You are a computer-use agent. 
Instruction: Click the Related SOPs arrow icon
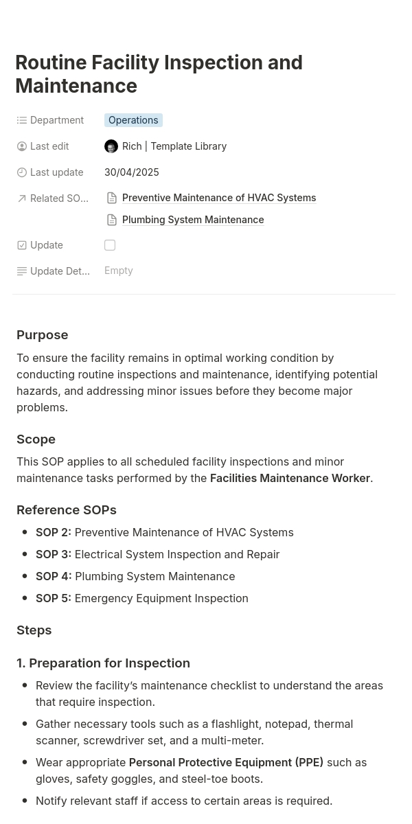point(22,198)
